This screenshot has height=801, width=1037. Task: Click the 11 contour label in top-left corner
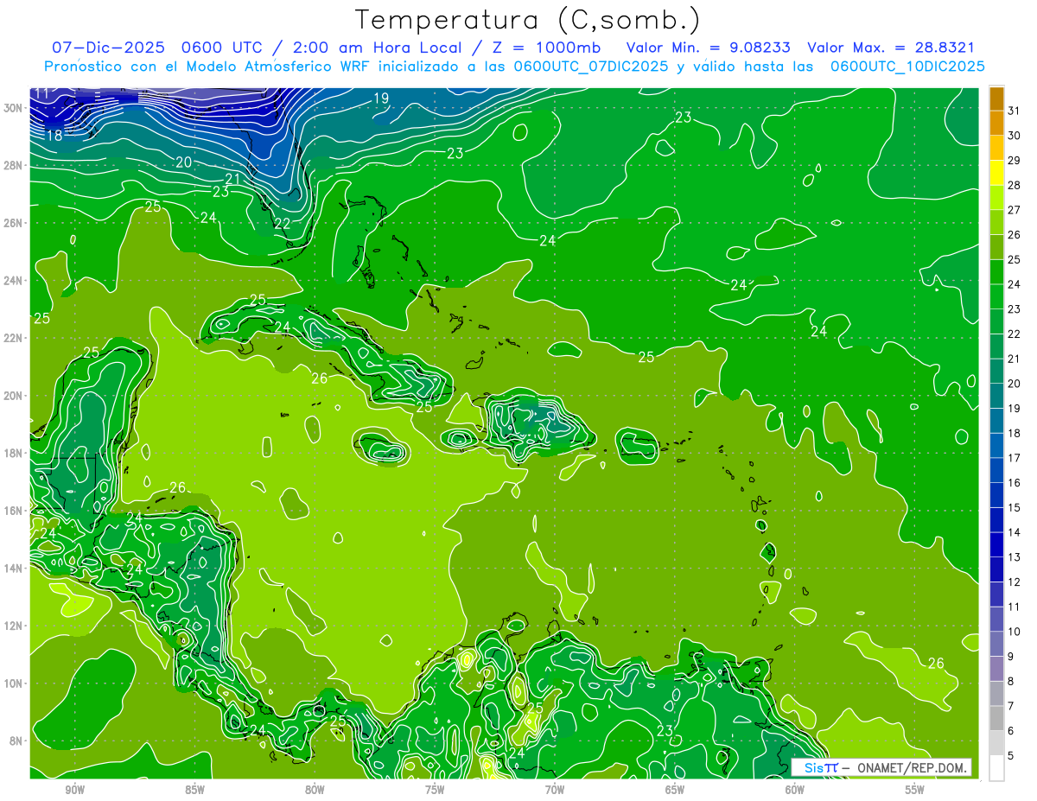(x=41, y=94)
